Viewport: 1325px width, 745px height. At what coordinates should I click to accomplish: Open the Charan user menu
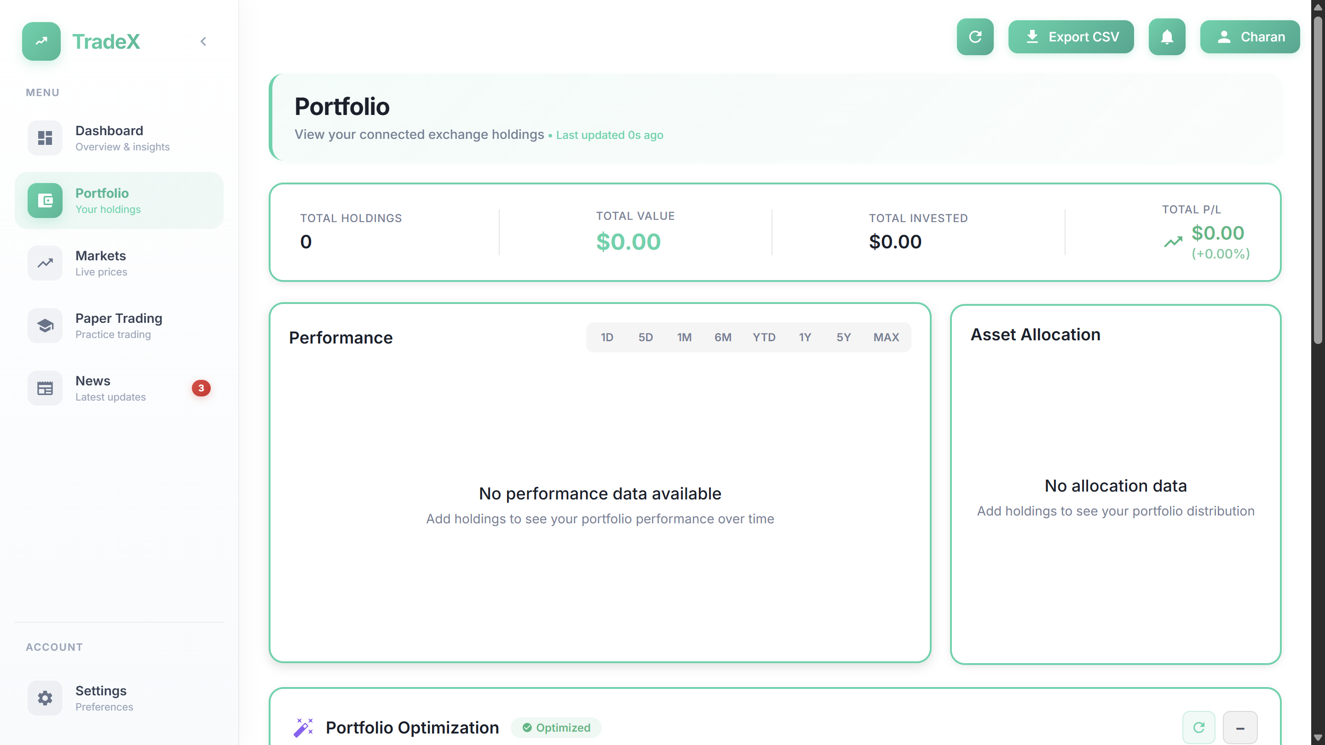pyautogui.click(x=1250, y=37)
